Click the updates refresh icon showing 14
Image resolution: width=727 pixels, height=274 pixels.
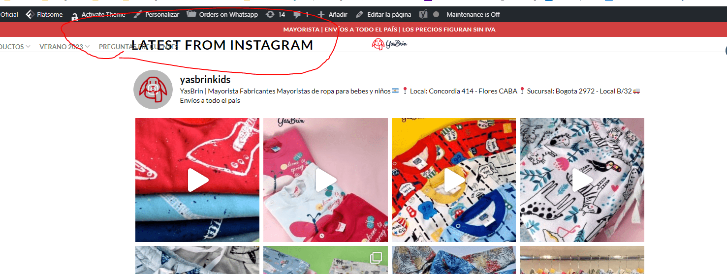point(270,15)
